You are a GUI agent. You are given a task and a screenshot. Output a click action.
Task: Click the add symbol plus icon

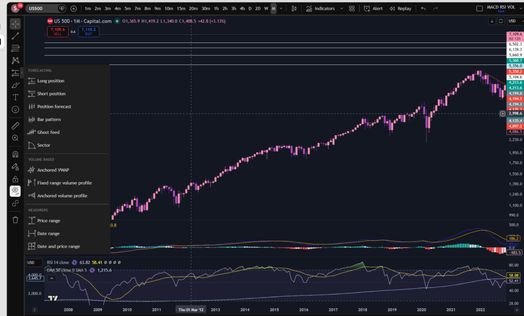click(74, 8)
